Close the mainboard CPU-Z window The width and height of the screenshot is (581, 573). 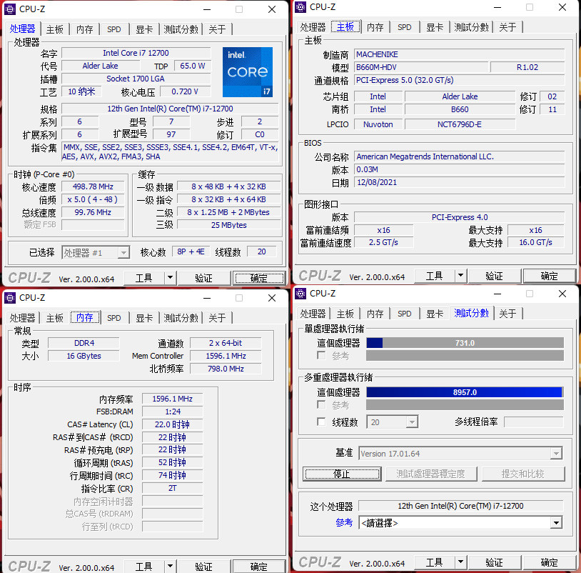point(562,7)
